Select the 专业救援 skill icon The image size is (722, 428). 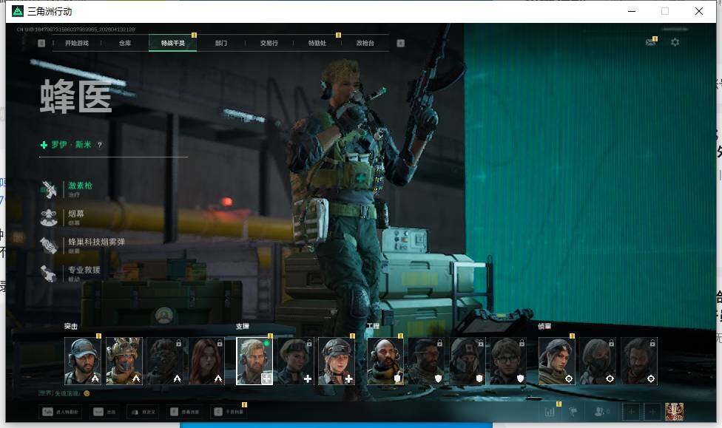point(50,273)
